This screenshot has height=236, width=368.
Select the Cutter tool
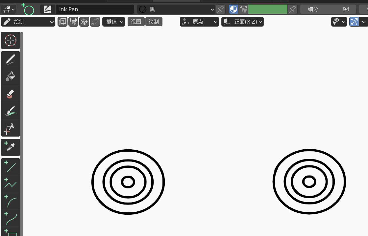coord(10,128)
